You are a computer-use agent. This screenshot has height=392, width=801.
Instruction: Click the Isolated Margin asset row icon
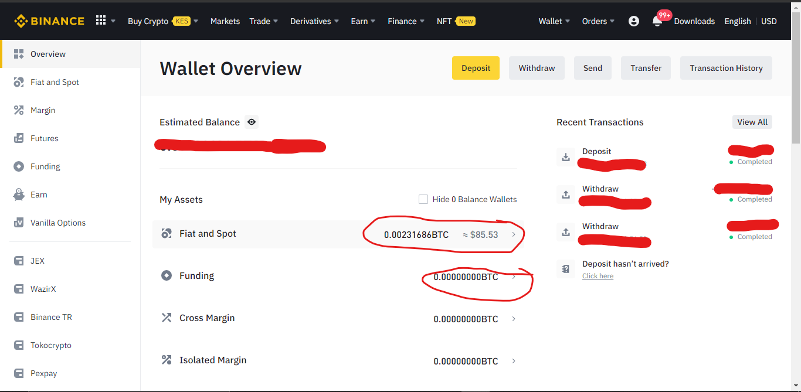[167, 360]
